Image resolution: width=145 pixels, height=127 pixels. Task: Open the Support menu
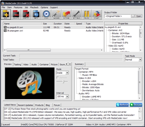pyautogui.click(x=54, y=8)
